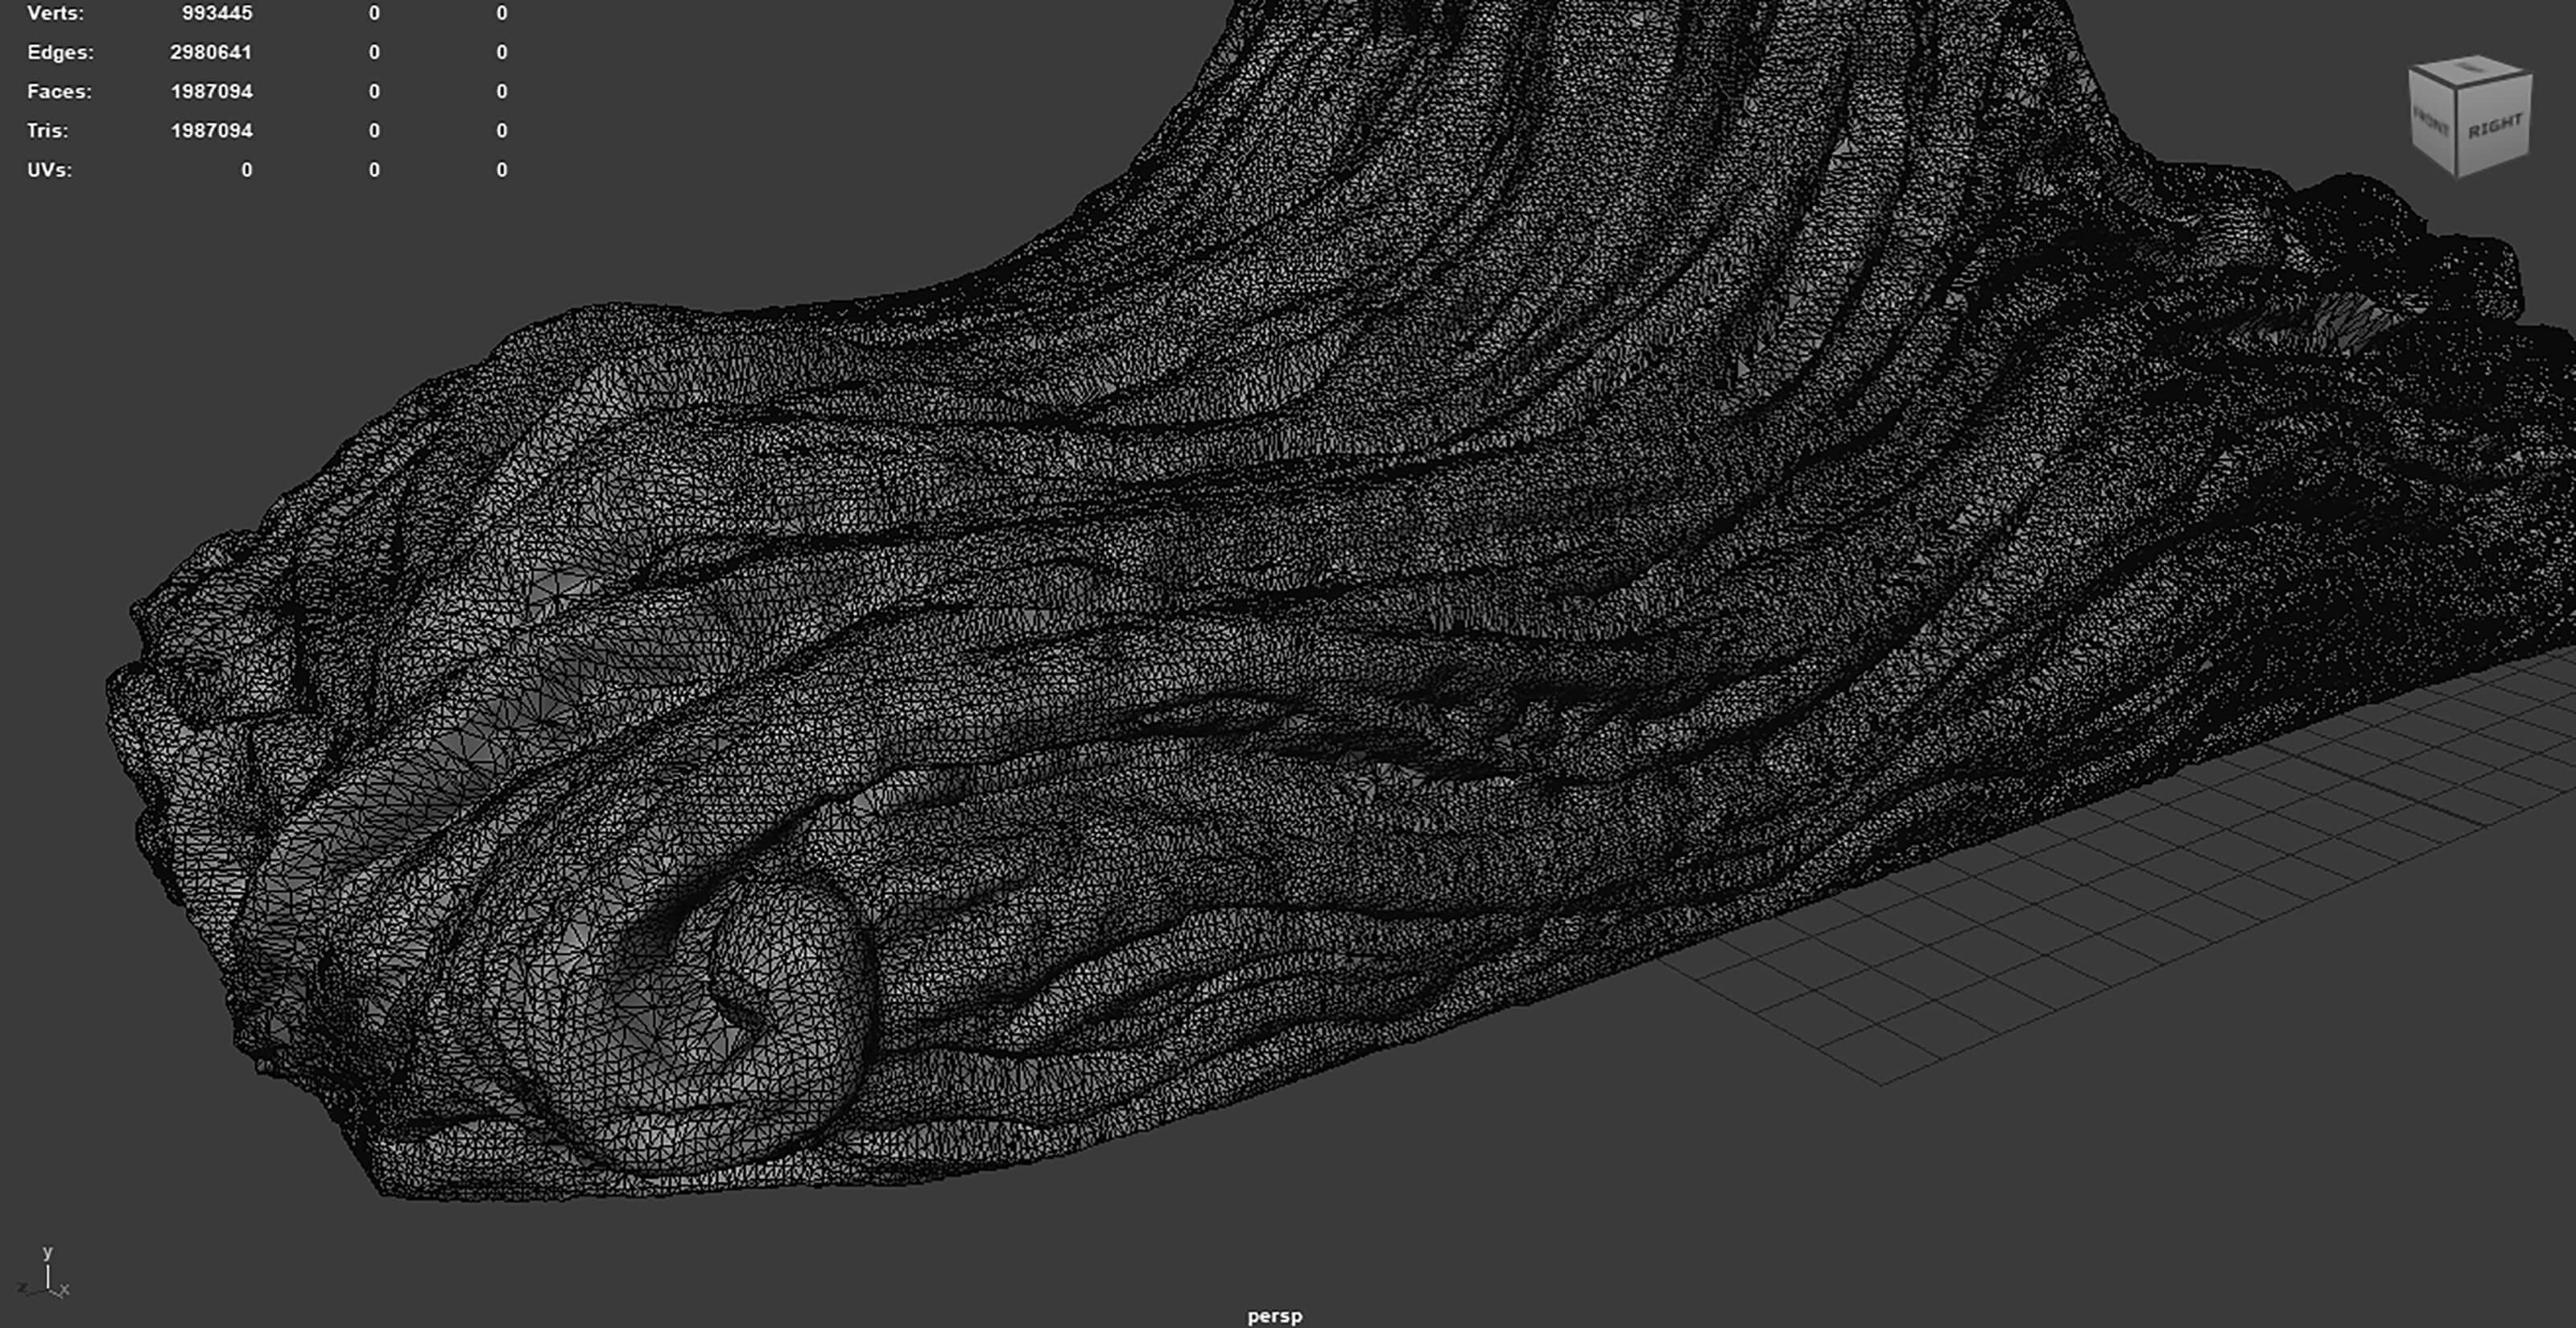
Task: Click the 'persp' camera name label
Action: tap(1274, 1316)
